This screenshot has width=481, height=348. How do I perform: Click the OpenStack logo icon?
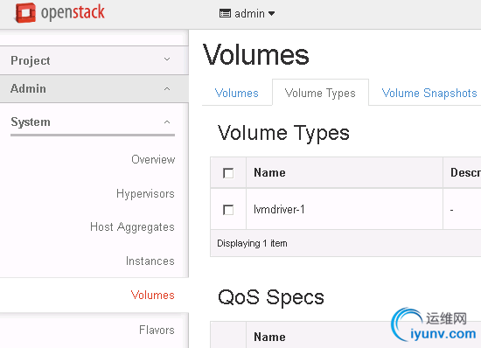coord(25,12)
